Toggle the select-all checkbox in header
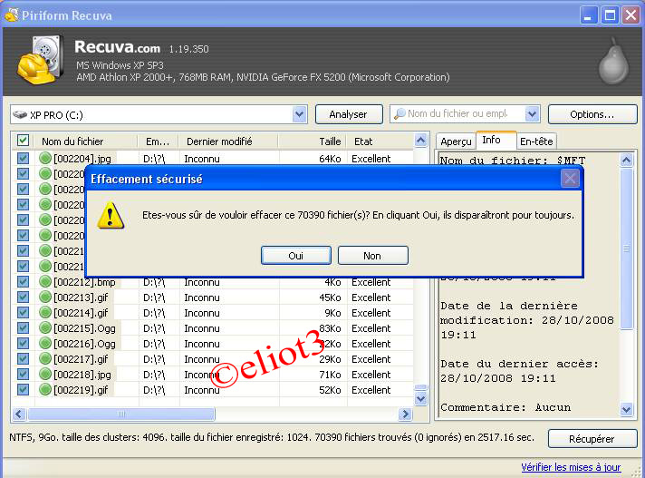Screen dimensions: 645x478 [23, 141]
